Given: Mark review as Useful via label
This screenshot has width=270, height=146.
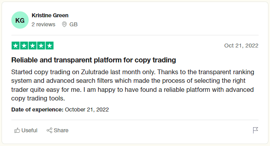Looking at the screenshot, I should (29, 130).
